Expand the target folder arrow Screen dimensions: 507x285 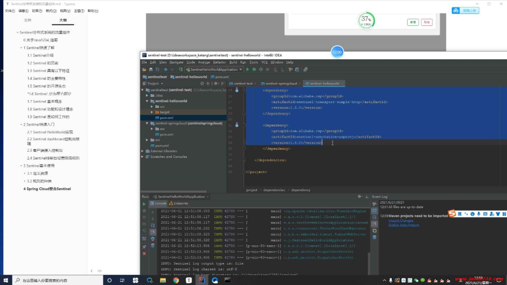click(x=152, y=112)
